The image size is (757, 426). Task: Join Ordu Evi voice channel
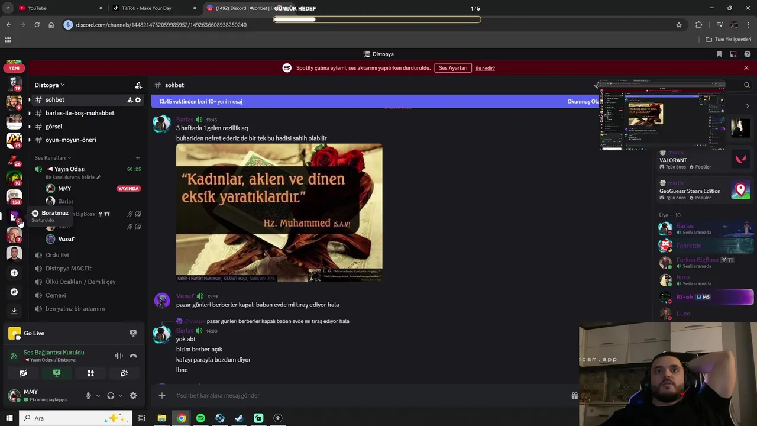pos(57,255)
